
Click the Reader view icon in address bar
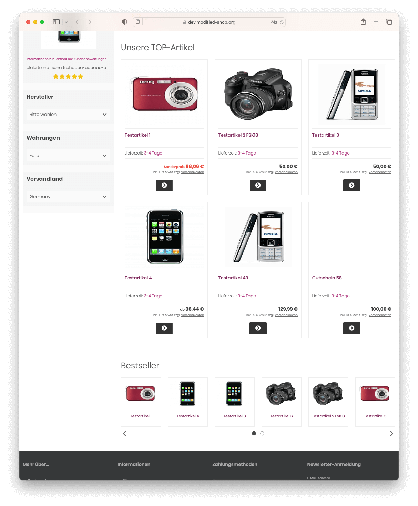pyautogui.click(x=138, y=22)
